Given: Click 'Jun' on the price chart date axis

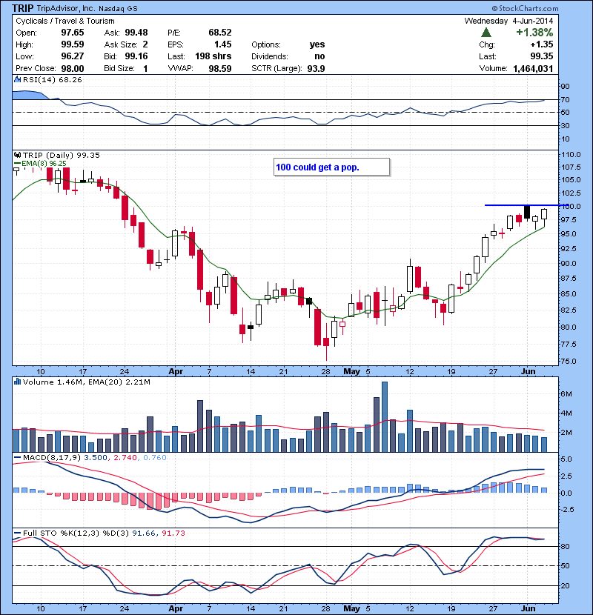Looking at the screenshot, I should tap(529, 371).
